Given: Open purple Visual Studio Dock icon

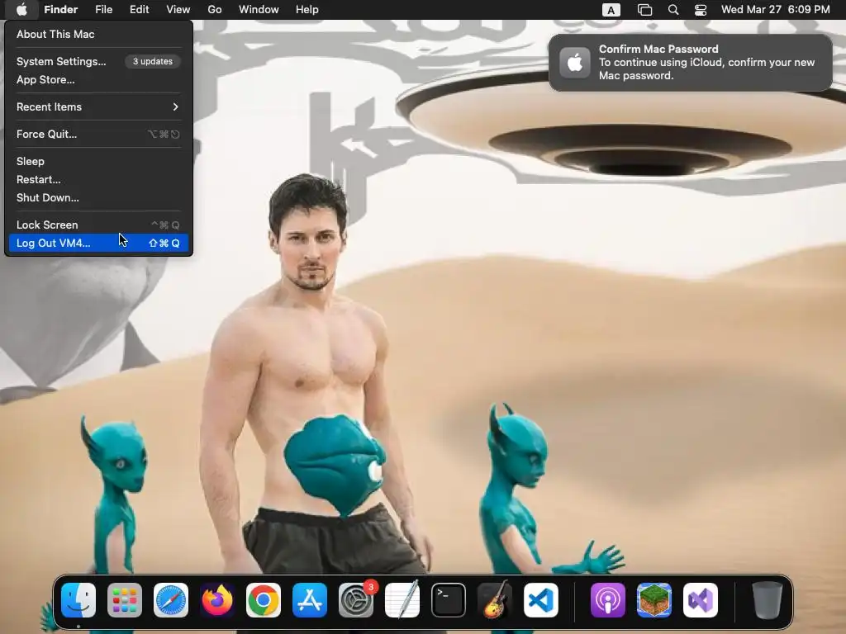Looking at the screenshot, I should (701, 600).
